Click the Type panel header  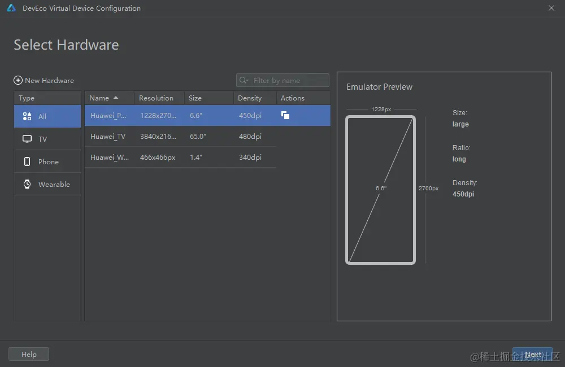pos(47,98)
